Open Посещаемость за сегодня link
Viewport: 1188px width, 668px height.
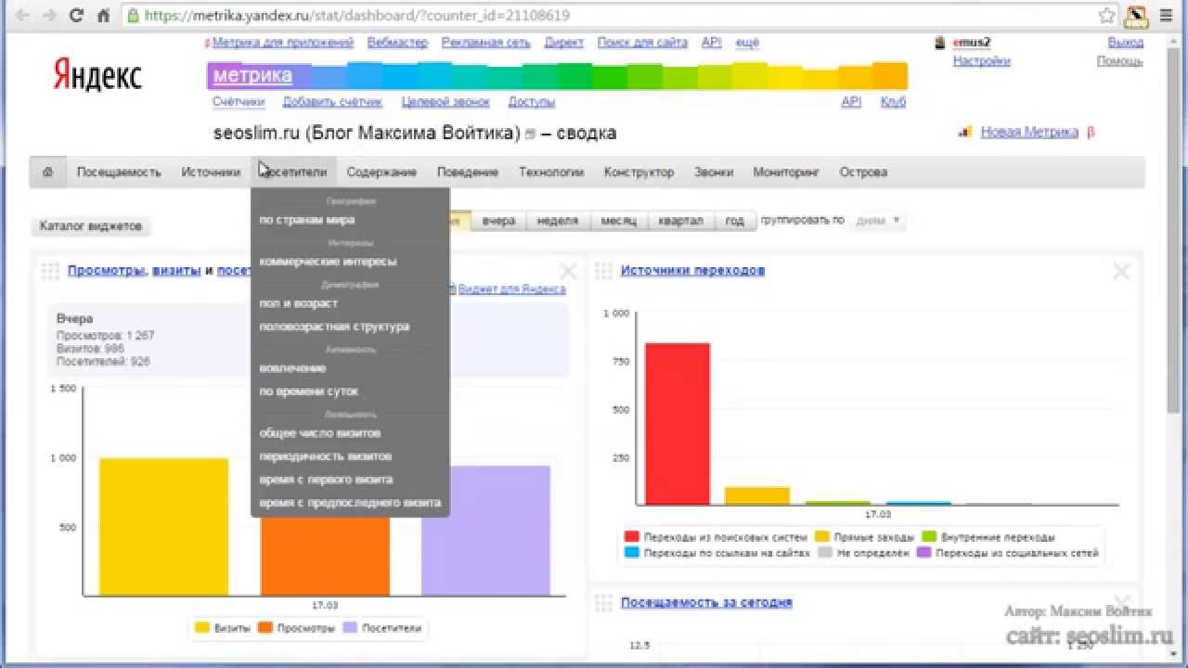click(x=706, y=603)
